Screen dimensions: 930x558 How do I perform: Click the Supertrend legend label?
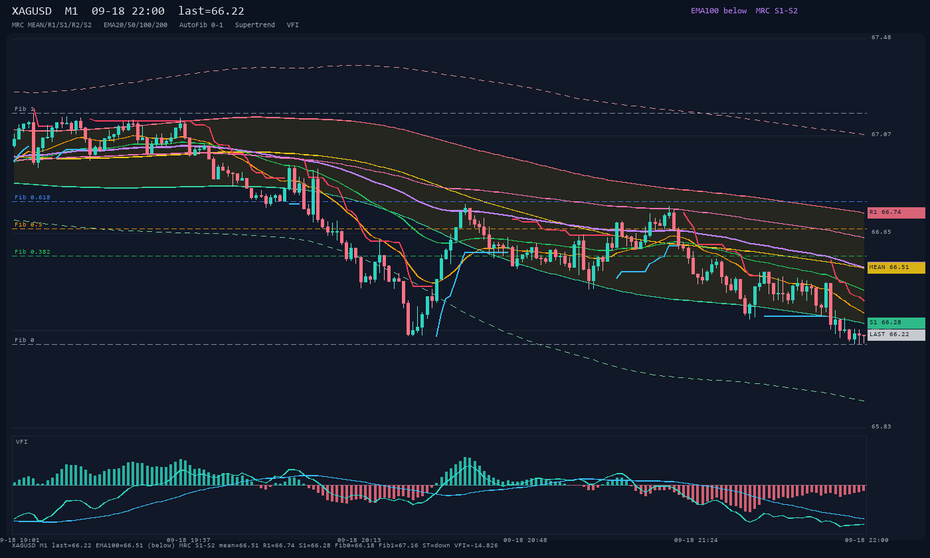(255, 25)
